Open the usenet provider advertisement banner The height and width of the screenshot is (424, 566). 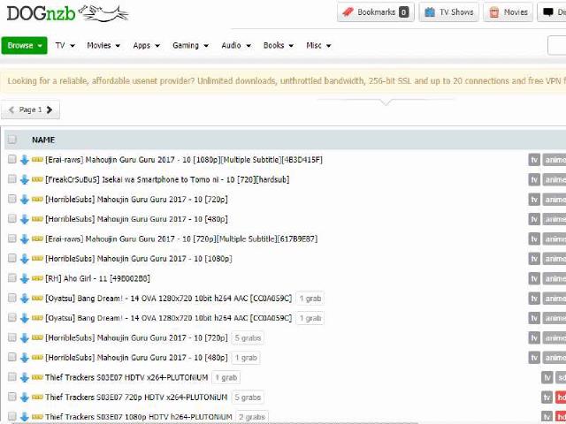click(x=283, y=80)
